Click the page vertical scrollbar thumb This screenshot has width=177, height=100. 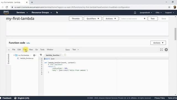[x=175, y=34]
